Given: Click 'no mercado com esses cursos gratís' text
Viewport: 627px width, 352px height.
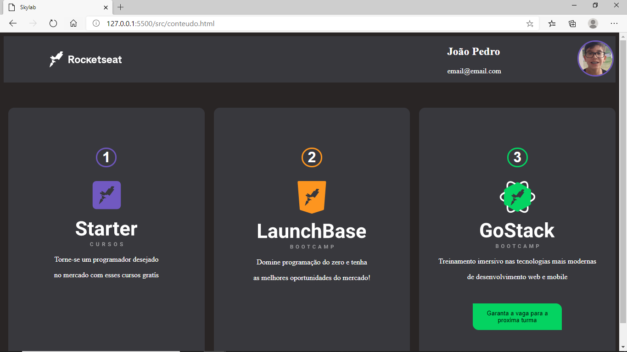Looking at the screenshot, I should point(106,275).
